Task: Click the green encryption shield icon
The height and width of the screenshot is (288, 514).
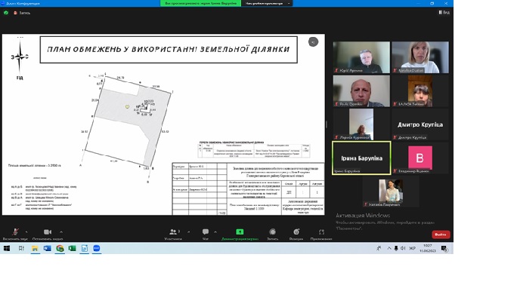Action: (x=6, y=13)
